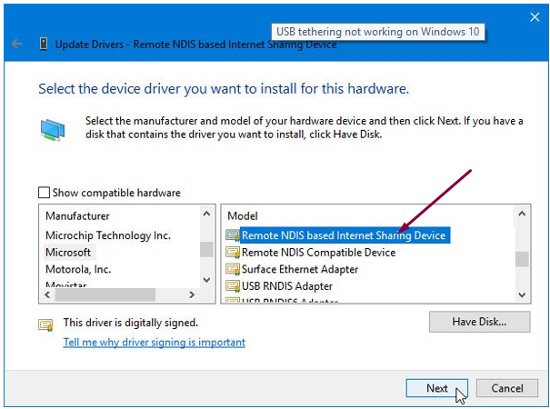Screen dimensions: 550x409
Task: Select Remote NDIS based Internet Sharing Device model
Action: click(x=344, y=235)
